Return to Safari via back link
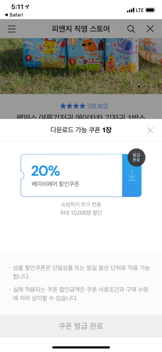Screen dimensions: 162x352 (x=14, y=15)
